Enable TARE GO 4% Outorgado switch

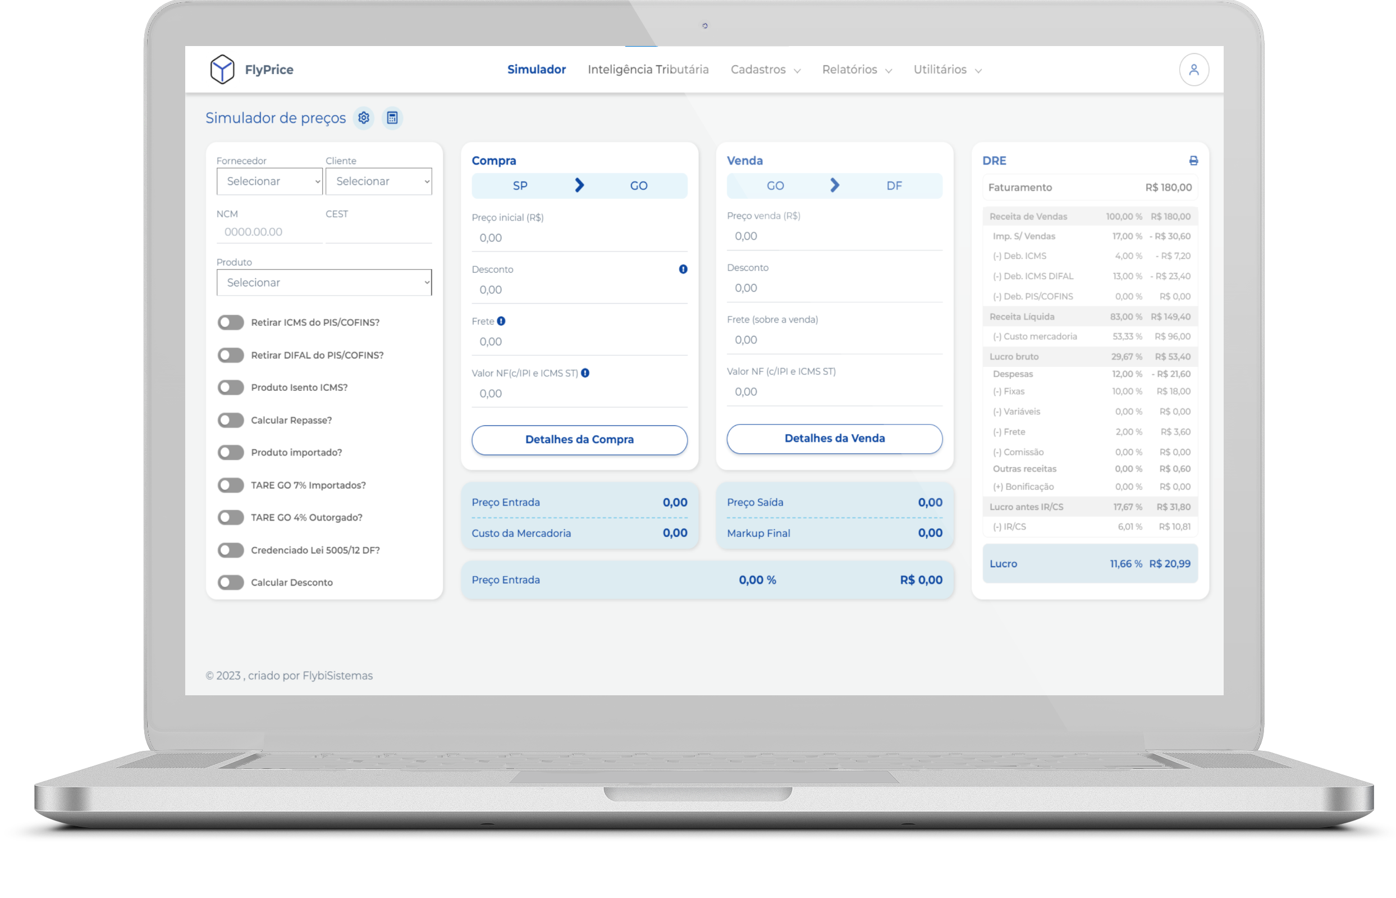[x=231, y=517]
